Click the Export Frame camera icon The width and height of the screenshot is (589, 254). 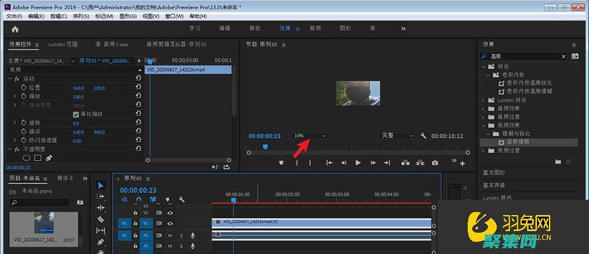(435, 163)
